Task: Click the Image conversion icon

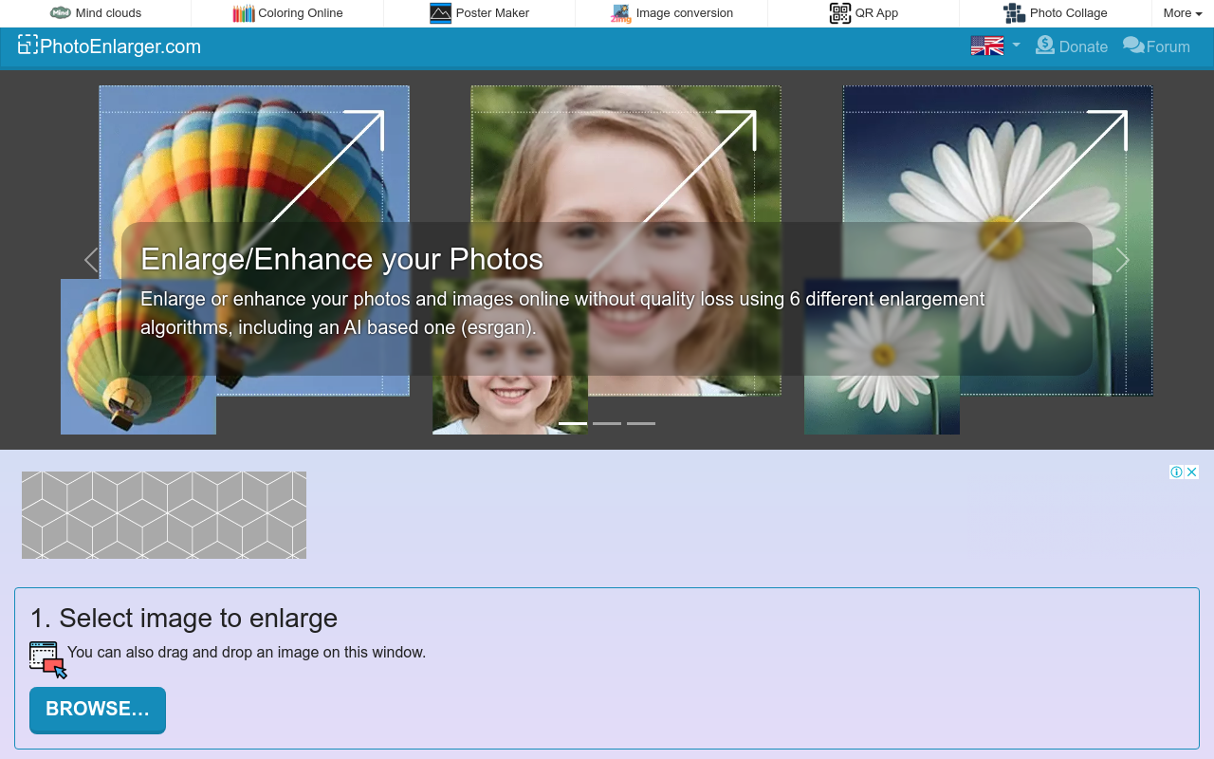Action: coord(621,13)
